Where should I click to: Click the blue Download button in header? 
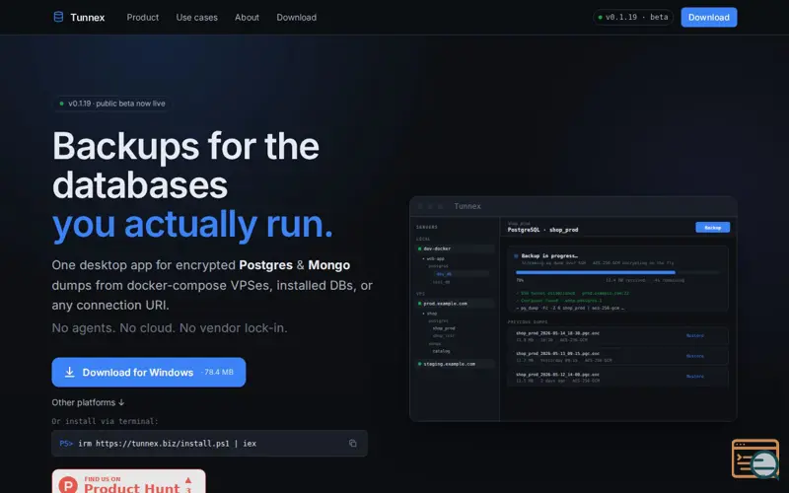click(x=708, y=17)
